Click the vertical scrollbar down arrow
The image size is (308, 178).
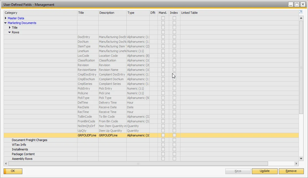301,159
